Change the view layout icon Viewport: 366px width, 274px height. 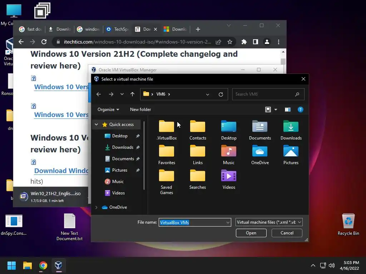268,110
